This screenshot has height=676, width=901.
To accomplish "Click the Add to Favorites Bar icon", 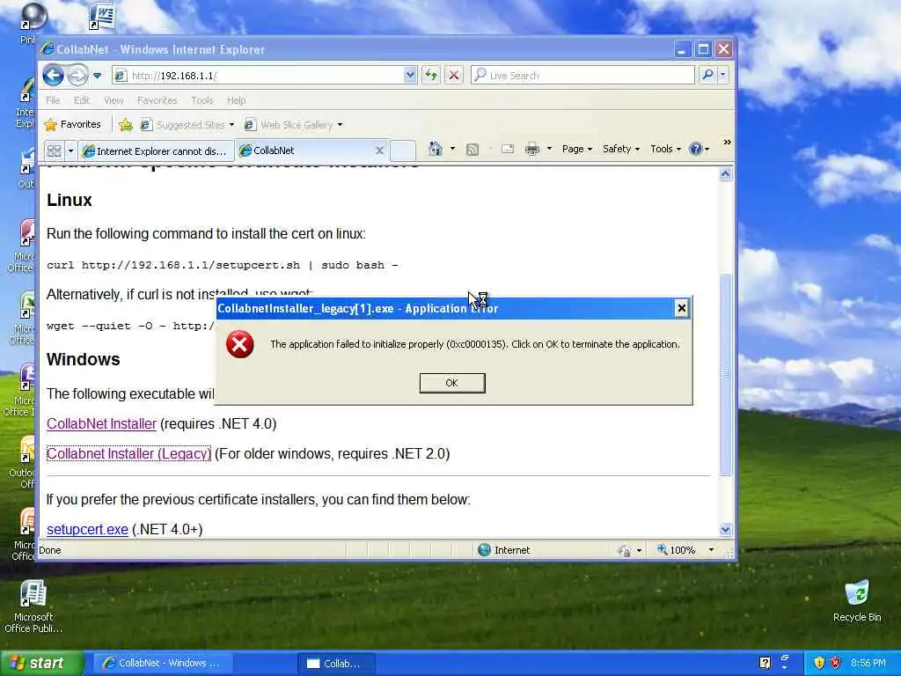I will [126, 124].
